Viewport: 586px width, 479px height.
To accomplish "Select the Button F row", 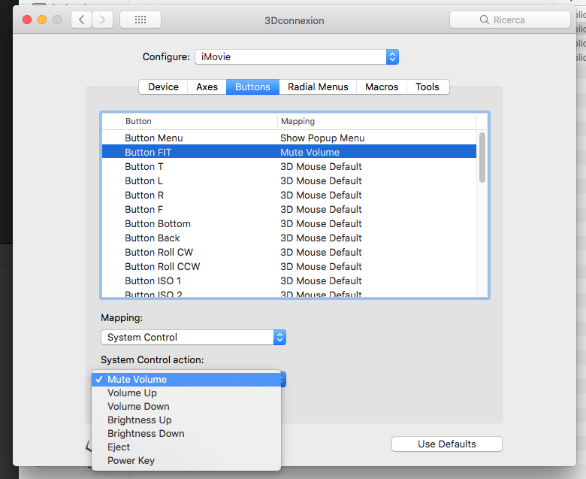I will pyautogui.click(x=289, y=209).
